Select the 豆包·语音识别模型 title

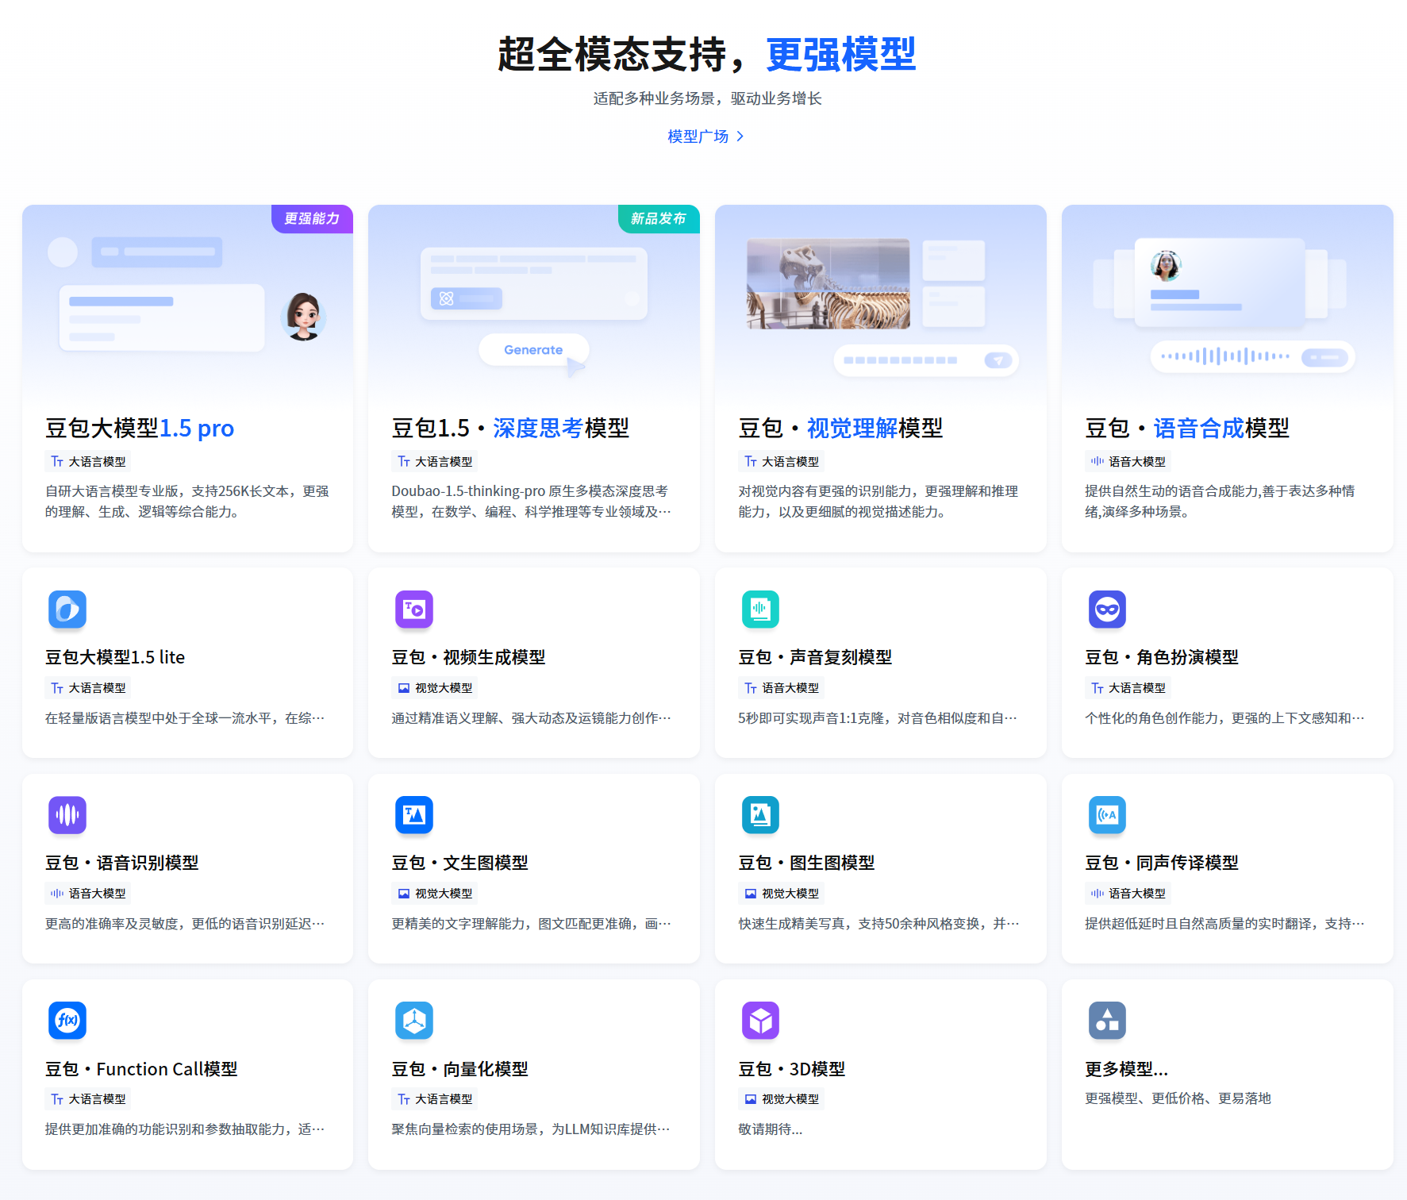pos(122,863)
